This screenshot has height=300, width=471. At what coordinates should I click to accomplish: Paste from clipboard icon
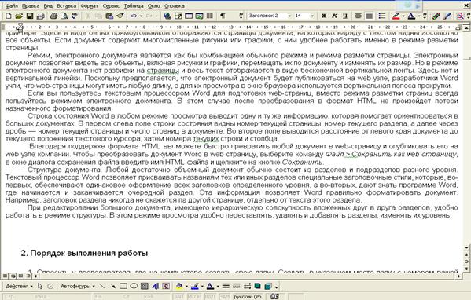109,16
